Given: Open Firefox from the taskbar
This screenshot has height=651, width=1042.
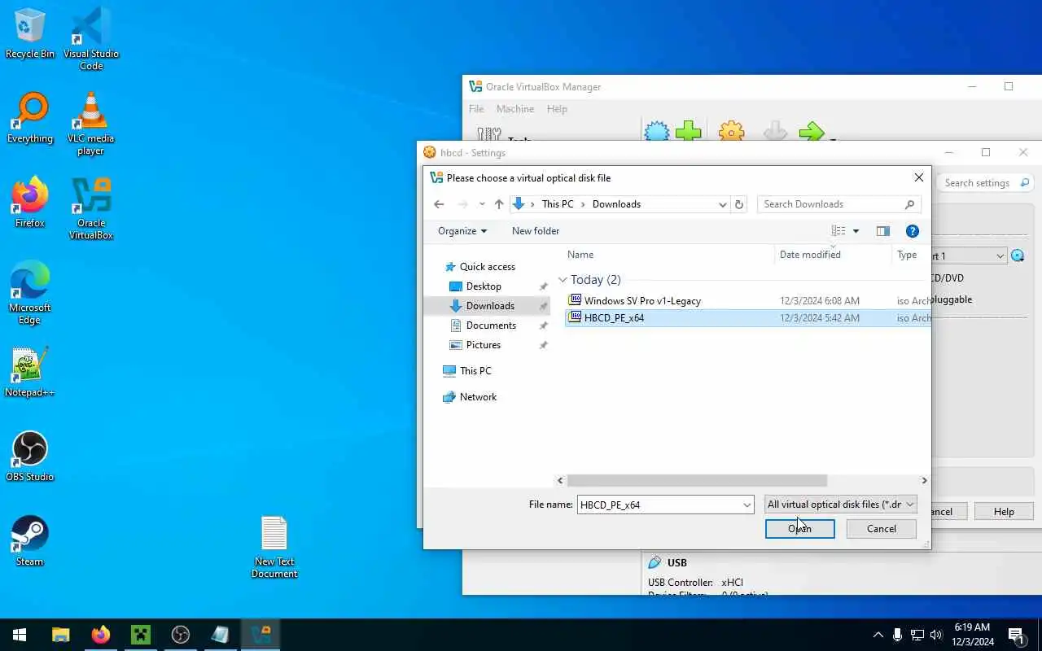Looking at the screenshot, I should click(101, 635).
